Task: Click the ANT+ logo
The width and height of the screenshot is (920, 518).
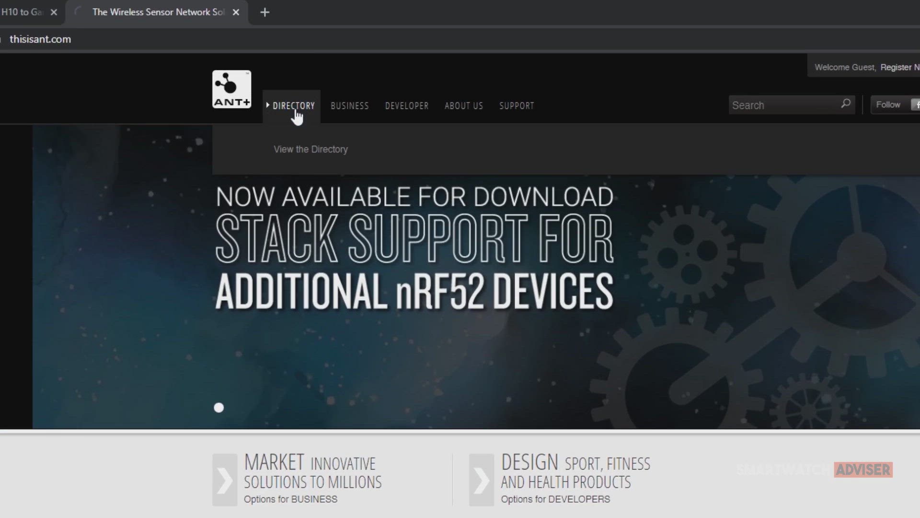Action: [231, 89]
